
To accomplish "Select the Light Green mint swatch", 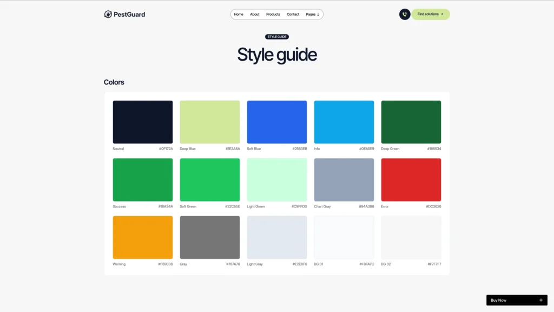I will point(277,180).
